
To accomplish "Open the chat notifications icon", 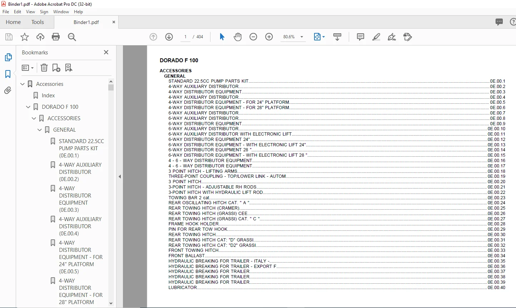I will [x=499, y=22].
